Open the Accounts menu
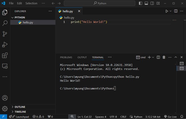The image size is (186, 119). click(5, 98)
